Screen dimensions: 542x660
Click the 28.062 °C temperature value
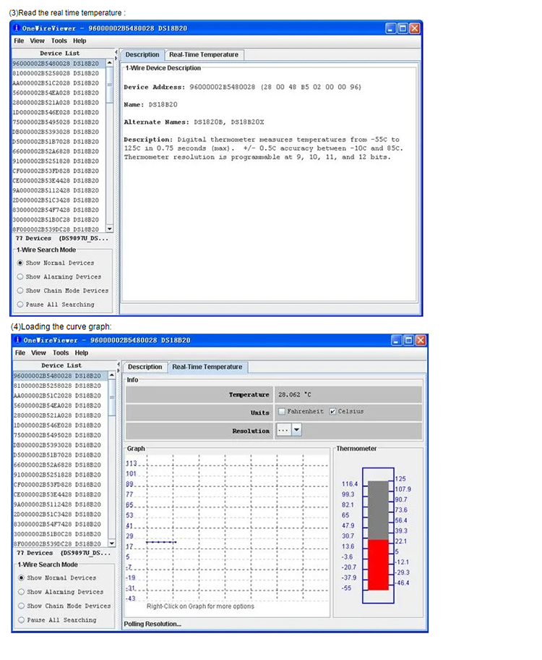click(295, 395)
